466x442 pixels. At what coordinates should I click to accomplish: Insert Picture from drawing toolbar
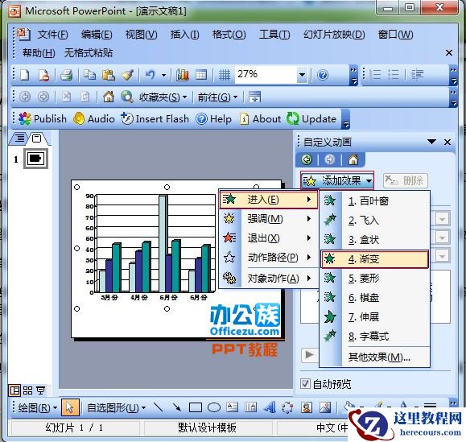coord(325,407)
